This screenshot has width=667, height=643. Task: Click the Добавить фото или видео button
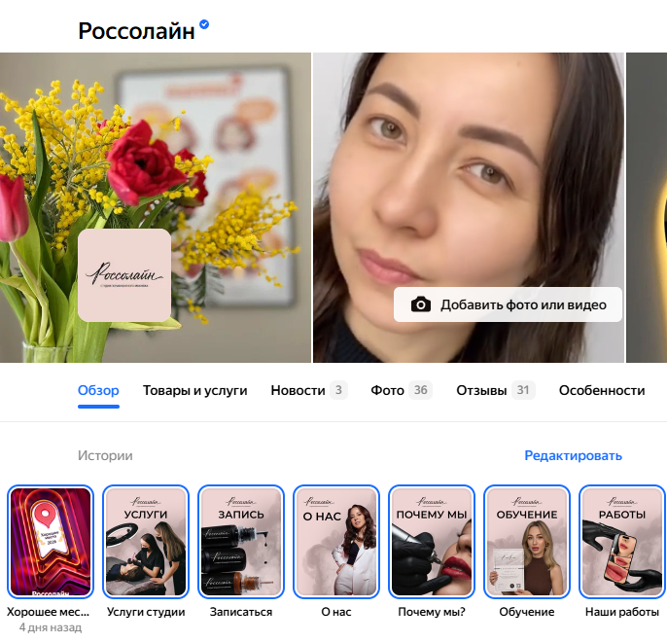[x=508, y=304]
